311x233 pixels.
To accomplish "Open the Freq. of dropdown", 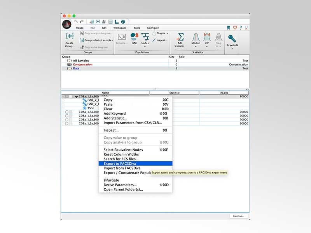I will 218,45.
